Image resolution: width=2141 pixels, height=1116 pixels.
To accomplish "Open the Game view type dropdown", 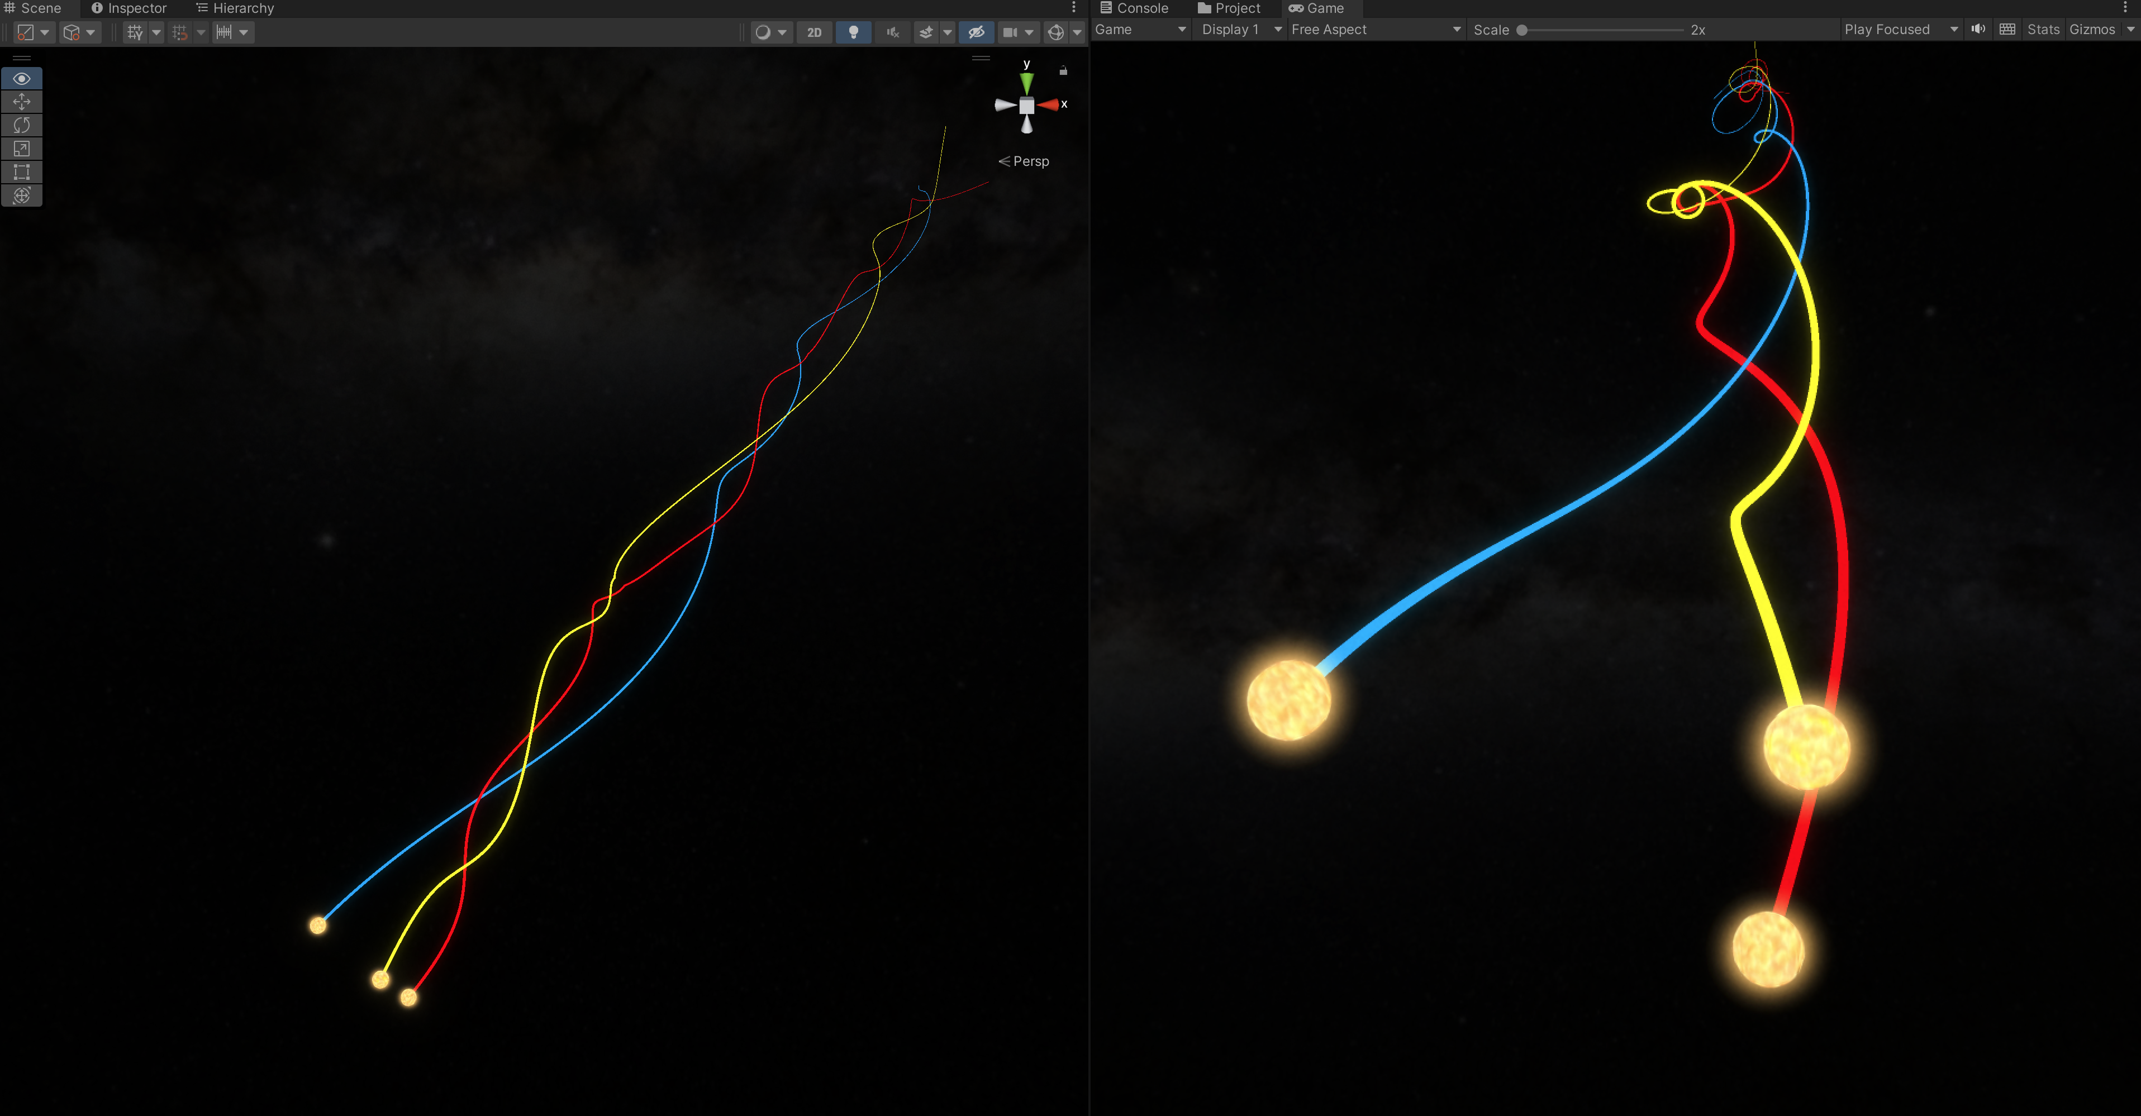I will pos(1140,30).
